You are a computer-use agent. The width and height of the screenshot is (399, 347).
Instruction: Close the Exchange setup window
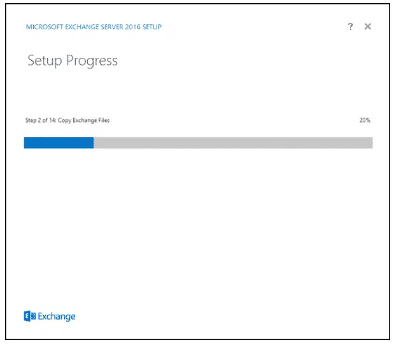368,27
